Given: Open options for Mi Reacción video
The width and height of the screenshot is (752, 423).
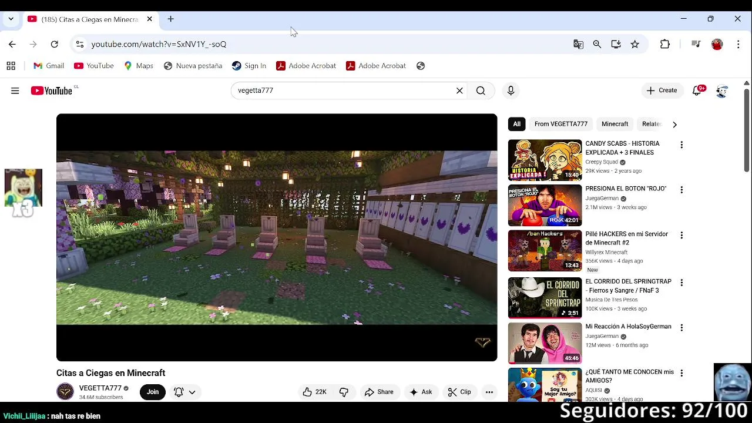Looking at the screenshot, I should point(681,328).
